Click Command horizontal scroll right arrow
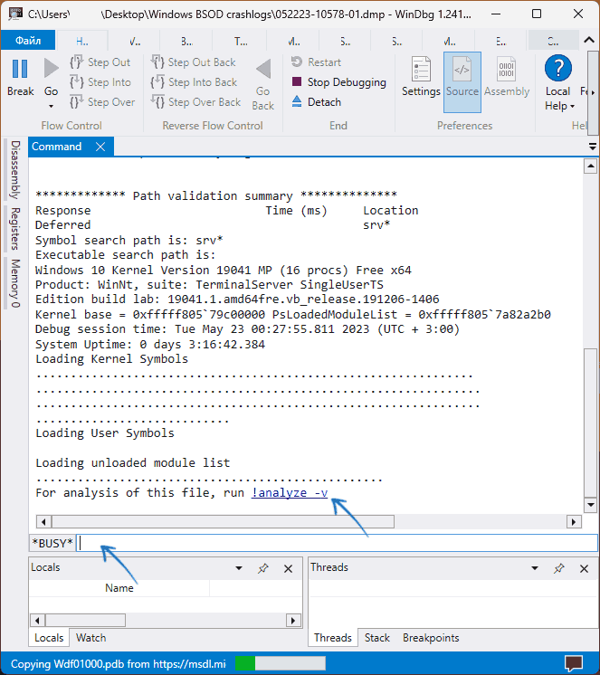 (574, 522)
